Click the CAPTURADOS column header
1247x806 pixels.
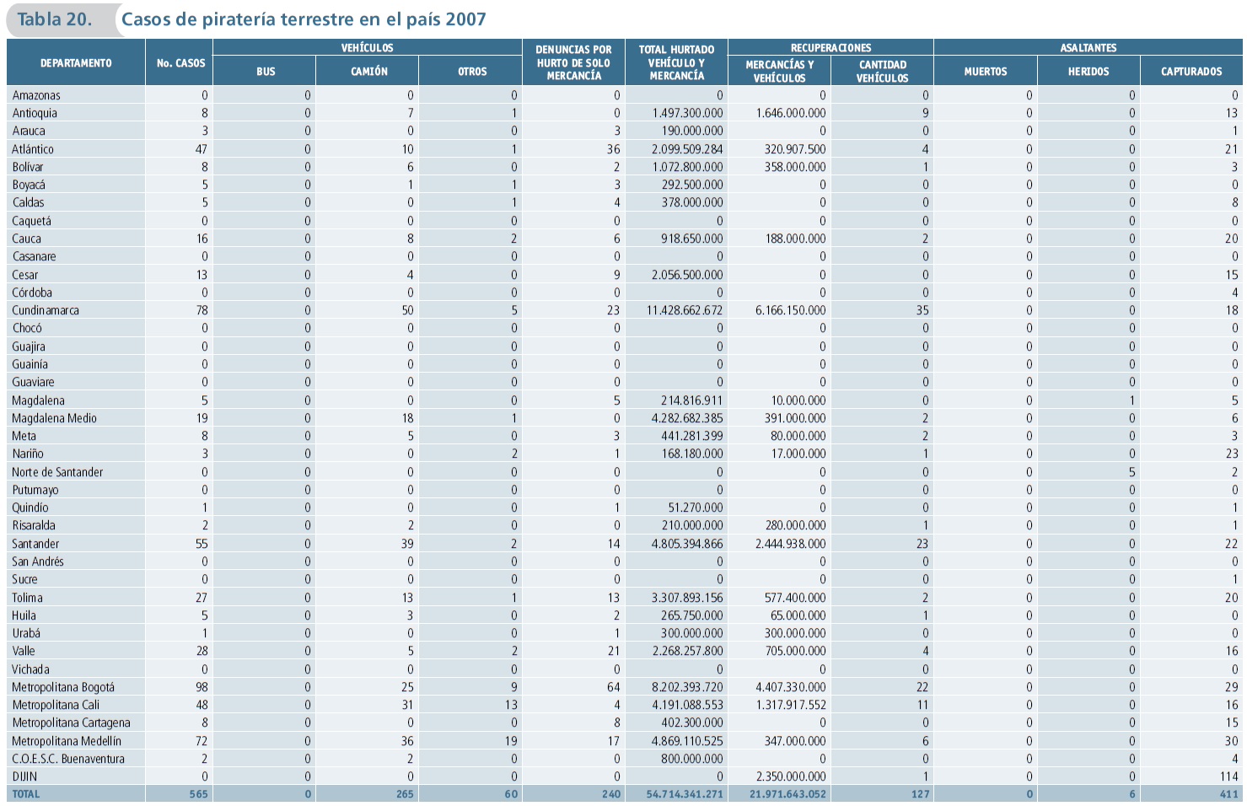[x=1191, y=72]
